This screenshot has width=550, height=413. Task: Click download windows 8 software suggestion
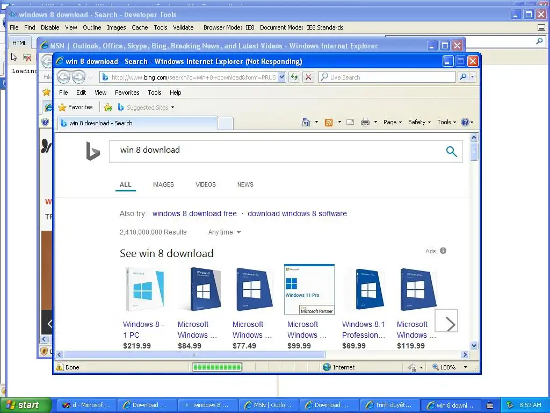click(297, 213)
